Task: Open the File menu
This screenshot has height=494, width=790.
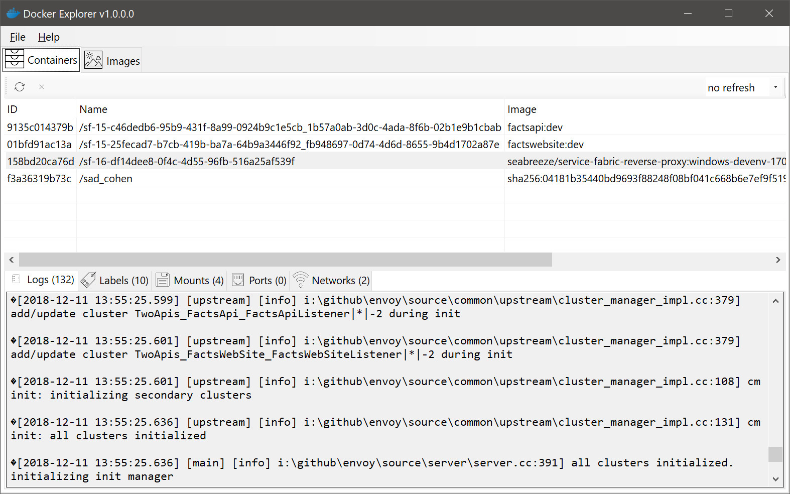Action: pos(18,37)
